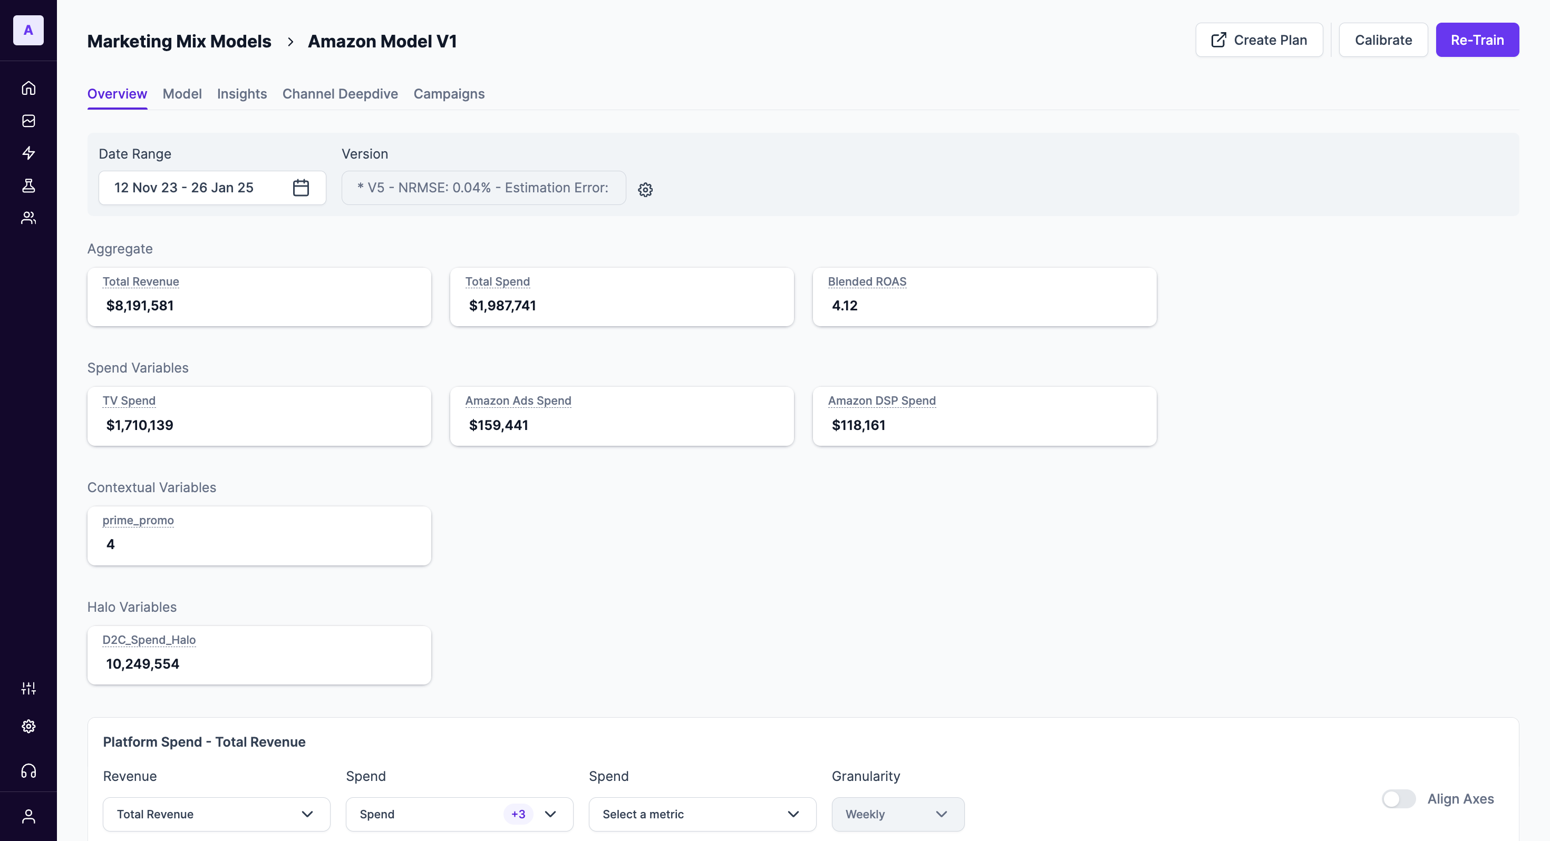Screen dimensions: 1550x841
Task: Click the Re-Train button
Action: pyautogui.click(x=1477, y=40)
